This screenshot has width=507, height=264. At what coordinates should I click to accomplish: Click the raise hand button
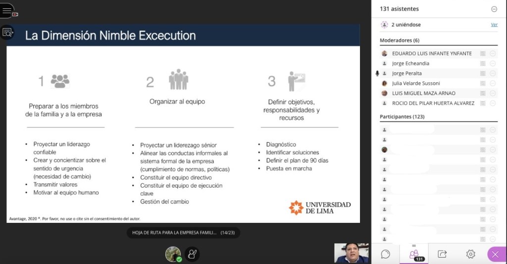(192, 254)
